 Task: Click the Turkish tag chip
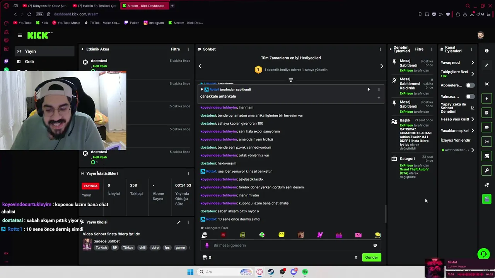click(x=101, y=248)
